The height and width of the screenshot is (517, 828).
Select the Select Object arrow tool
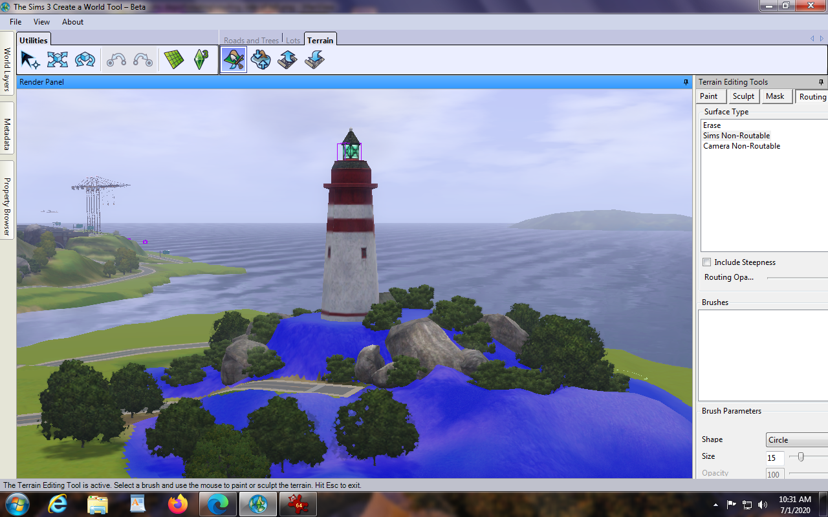tap(30, 60)
